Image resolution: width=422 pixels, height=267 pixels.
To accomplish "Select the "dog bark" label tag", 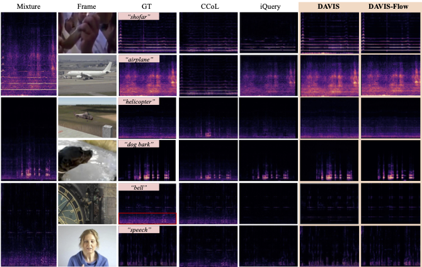I will (139, 144).
